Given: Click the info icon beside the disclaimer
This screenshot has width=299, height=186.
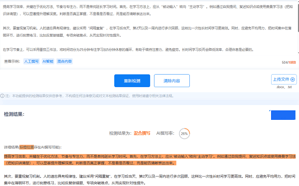Looking at the screenshot, I should pyautogui.click(x=2, y=96).
